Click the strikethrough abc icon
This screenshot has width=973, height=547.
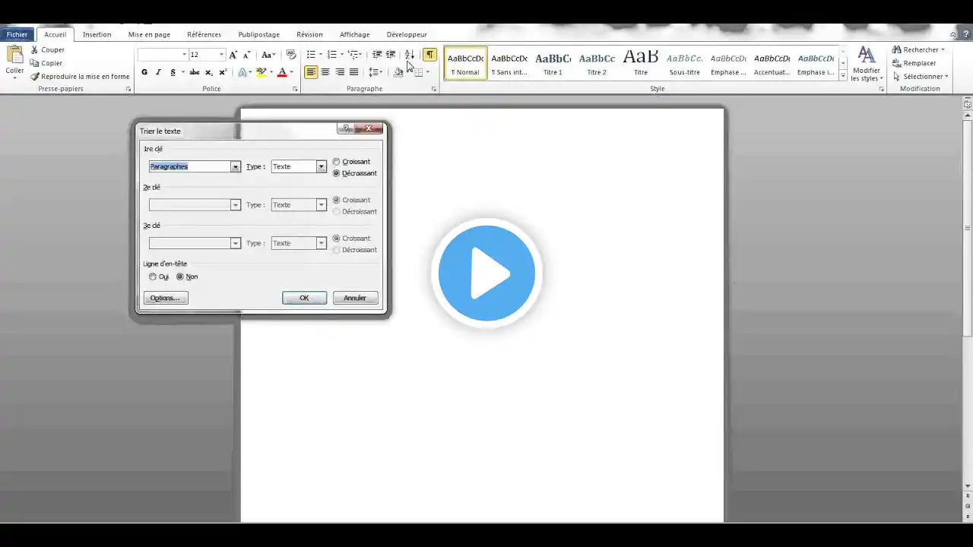(194, 72)
